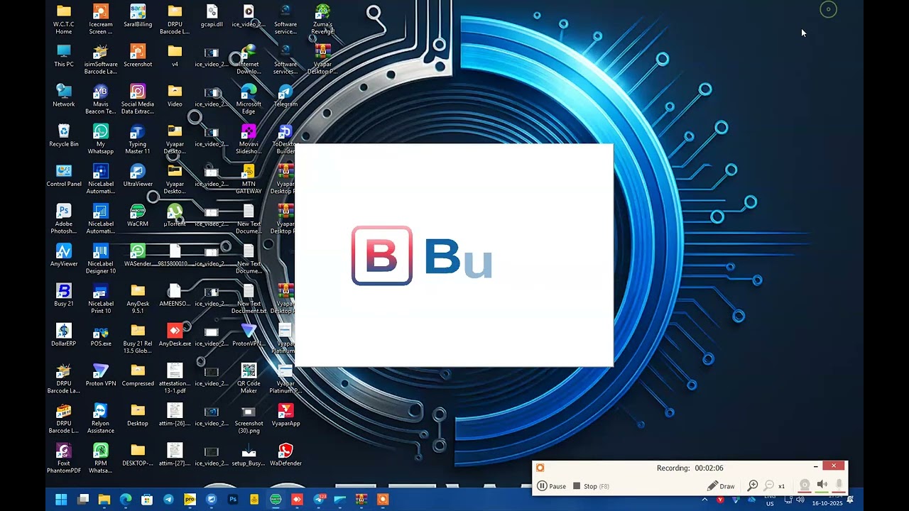Screen dimensions: 909x511
Task: Open the isimSoftware Barcode Label shortcut
Action: pos(101,60)
